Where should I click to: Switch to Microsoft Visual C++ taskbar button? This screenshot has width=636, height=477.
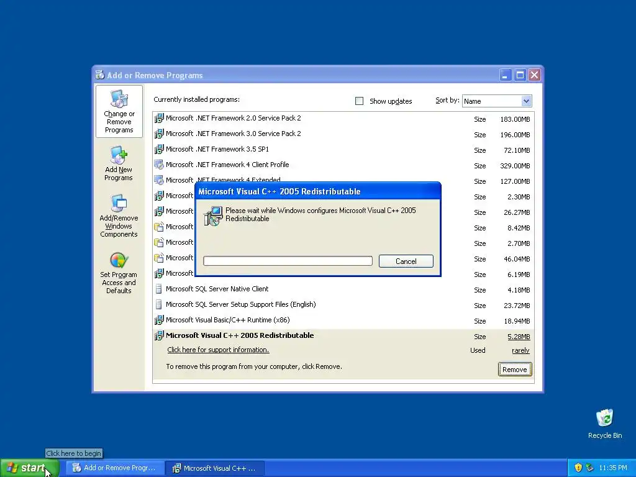click(x=216, y=468)
